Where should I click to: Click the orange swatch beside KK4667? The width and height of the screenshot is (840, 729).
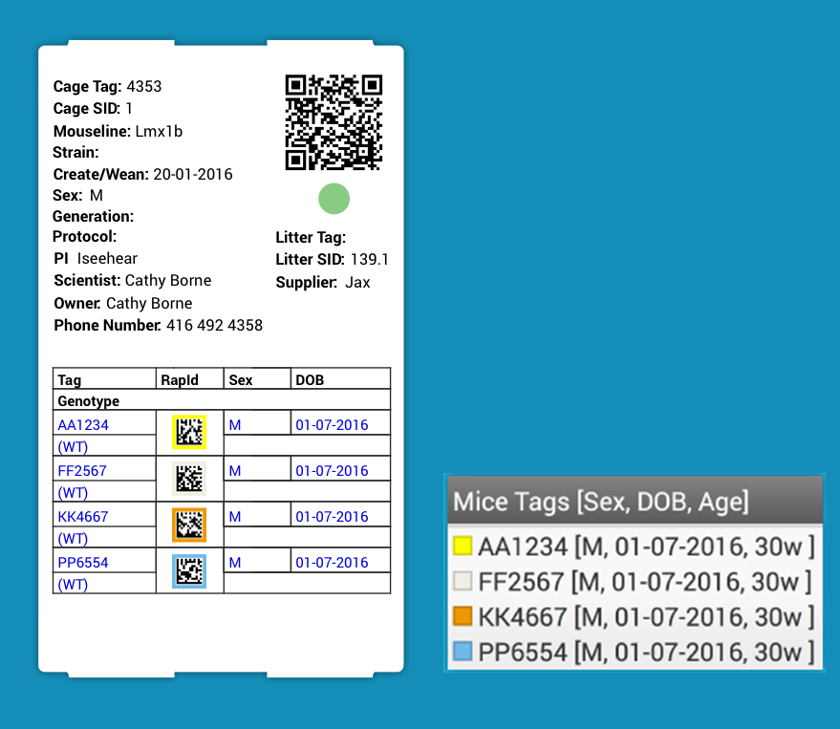463,616
